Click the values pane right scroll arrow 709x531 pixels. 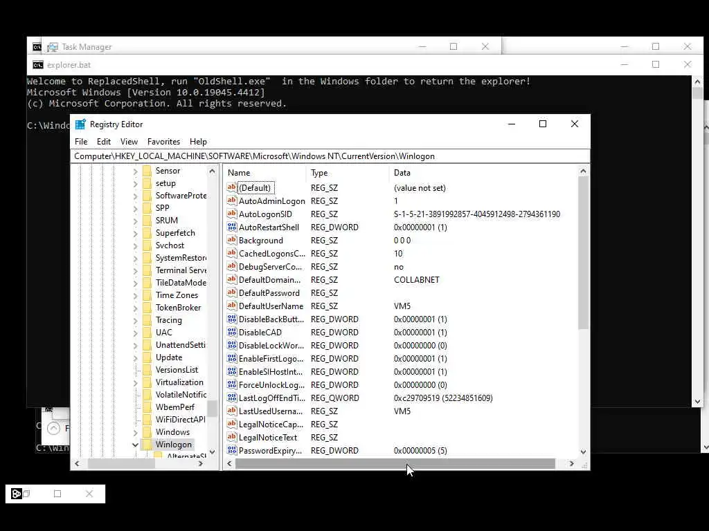(x=571, y=464)
